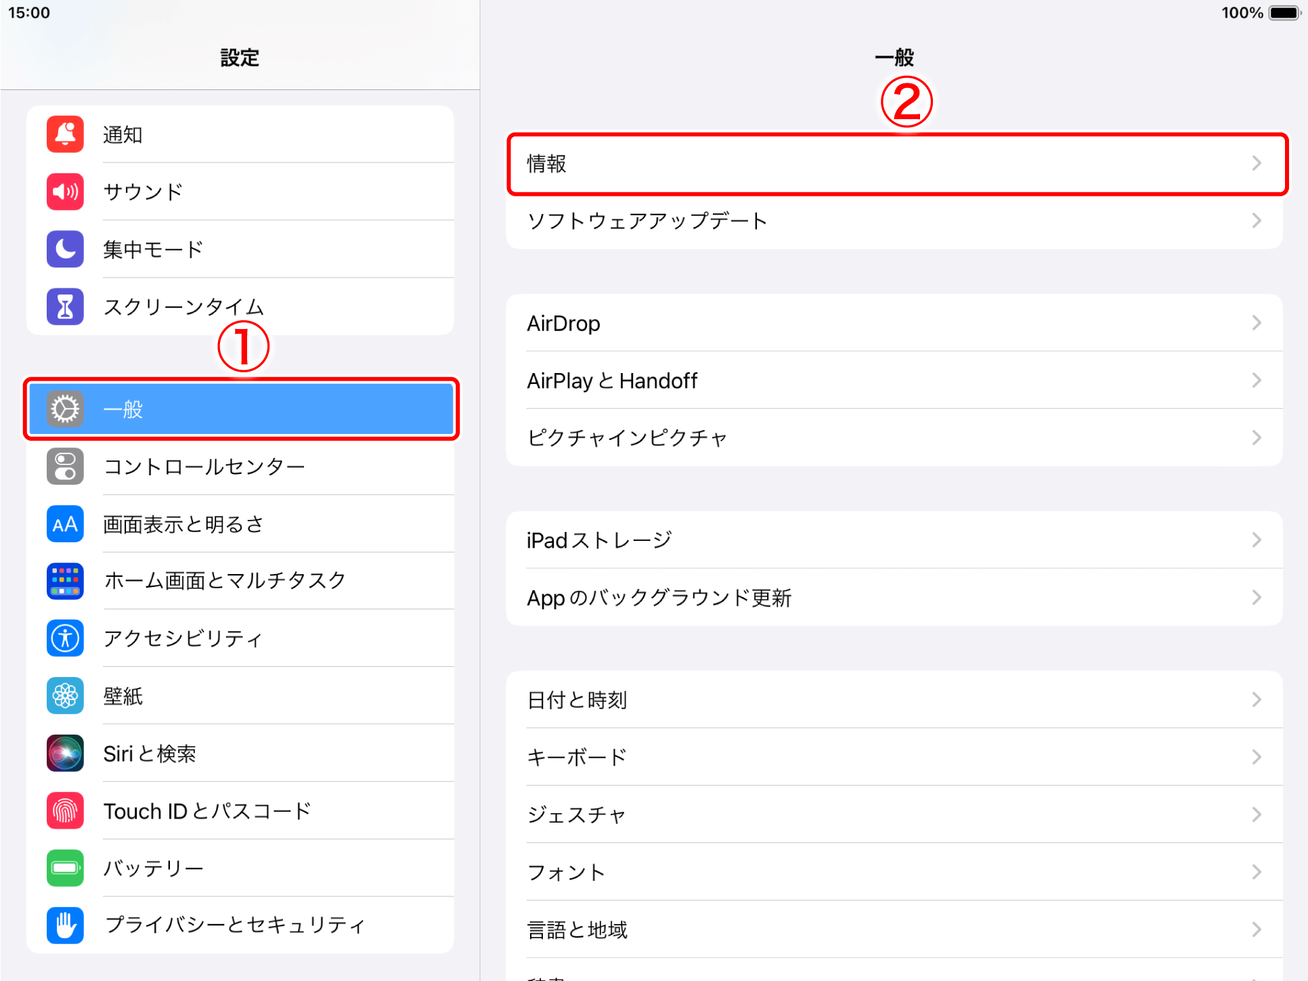Expand the AirDrop row chevron
Screen dimensions: 1308x981
click(x=1257, y=323)
